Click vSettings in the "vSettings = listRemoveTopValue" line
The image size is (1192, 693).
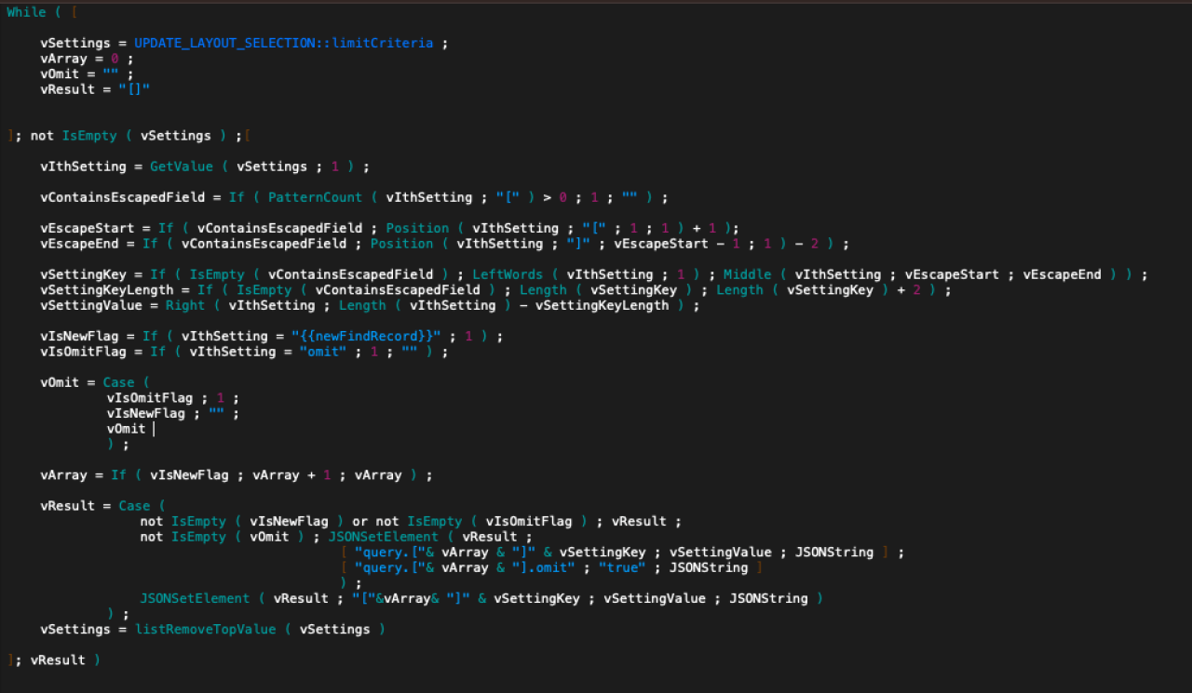[75, 629]
